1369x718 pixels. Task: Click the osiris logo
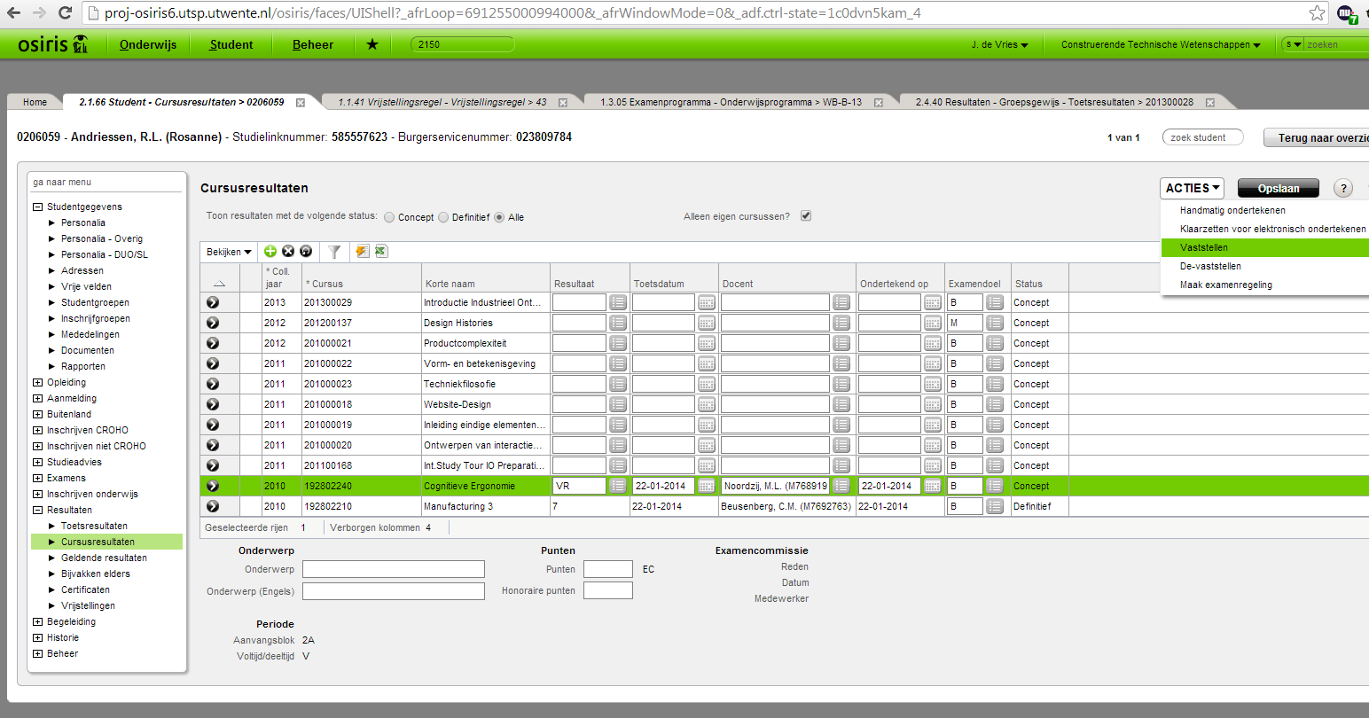click(53, 44)
